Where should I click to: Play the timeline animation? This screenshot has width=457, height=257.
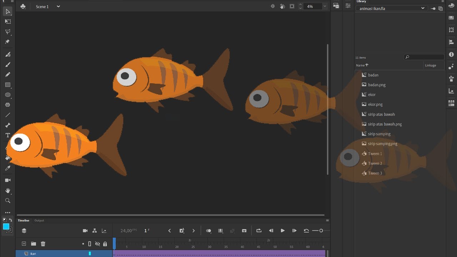[x=282, y=231]
